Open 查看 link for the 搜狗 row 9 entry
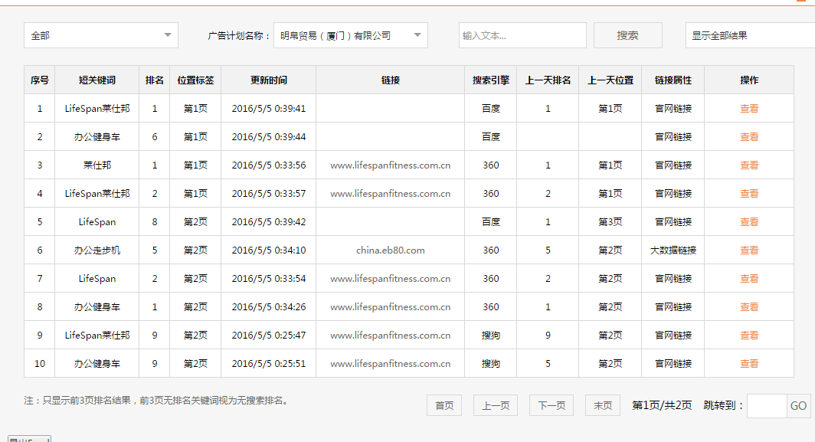Viewport: 815px width, 442px height. point(748,335)
